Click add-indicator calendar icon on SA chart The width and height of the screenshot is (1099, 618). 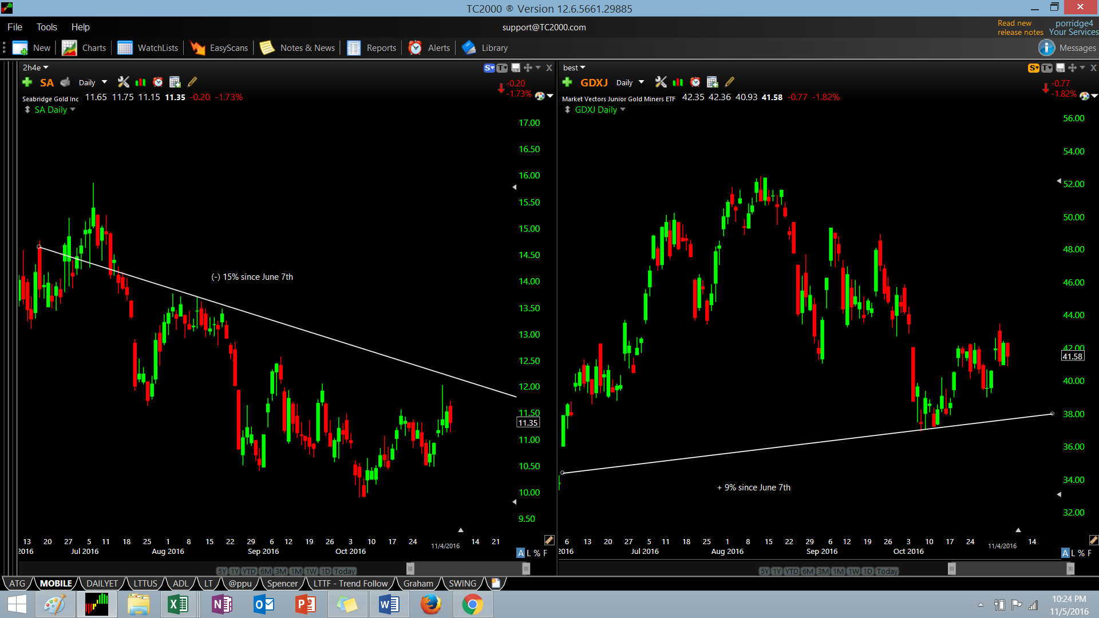click(x=175, y=82)
